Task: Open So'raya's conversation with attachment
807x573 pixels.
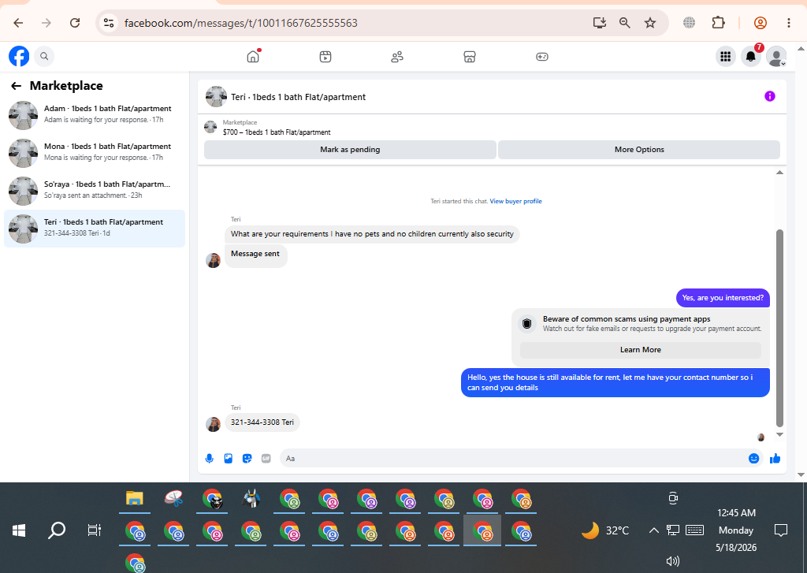Action: point(95,190)
